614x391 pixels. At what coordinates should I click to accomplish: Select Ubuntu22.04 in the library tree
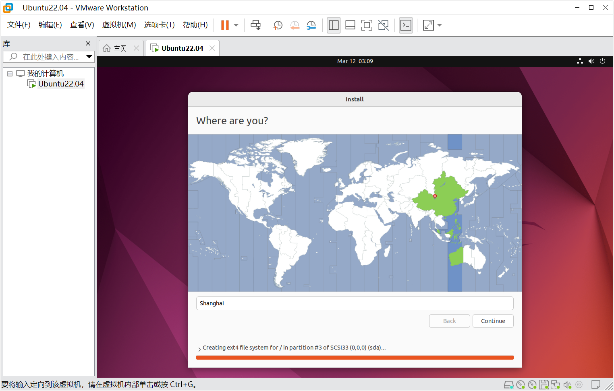tap(60, 84)
